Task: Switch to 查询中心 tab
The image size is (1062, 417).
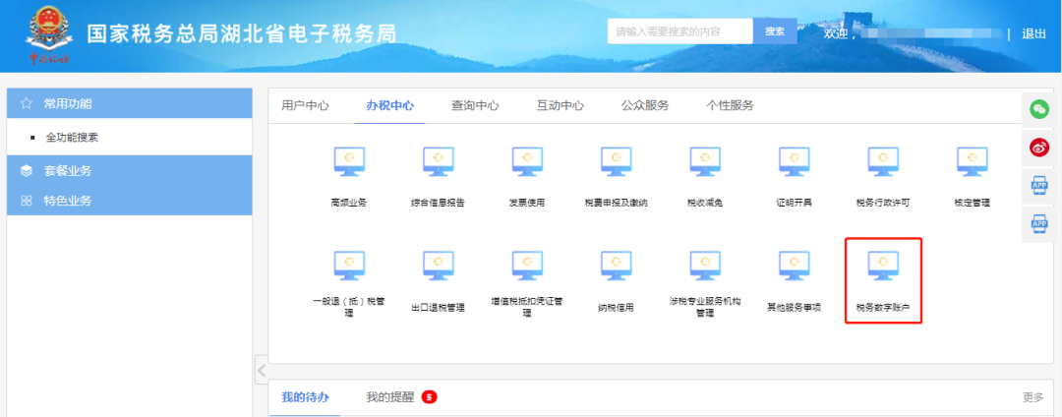Action: 475,106
